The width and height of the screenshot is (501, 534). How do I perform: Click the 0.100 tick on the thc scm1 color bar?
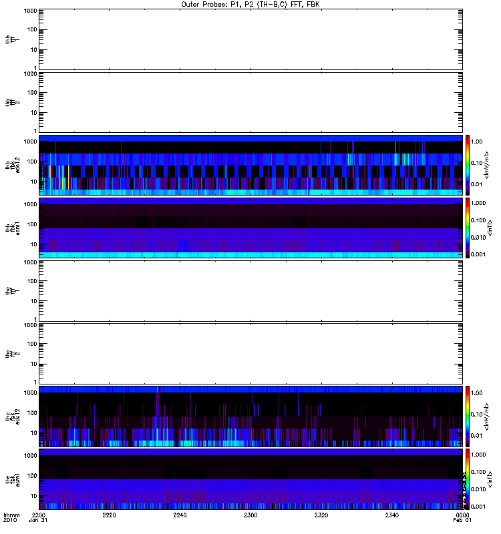point(478,472)
